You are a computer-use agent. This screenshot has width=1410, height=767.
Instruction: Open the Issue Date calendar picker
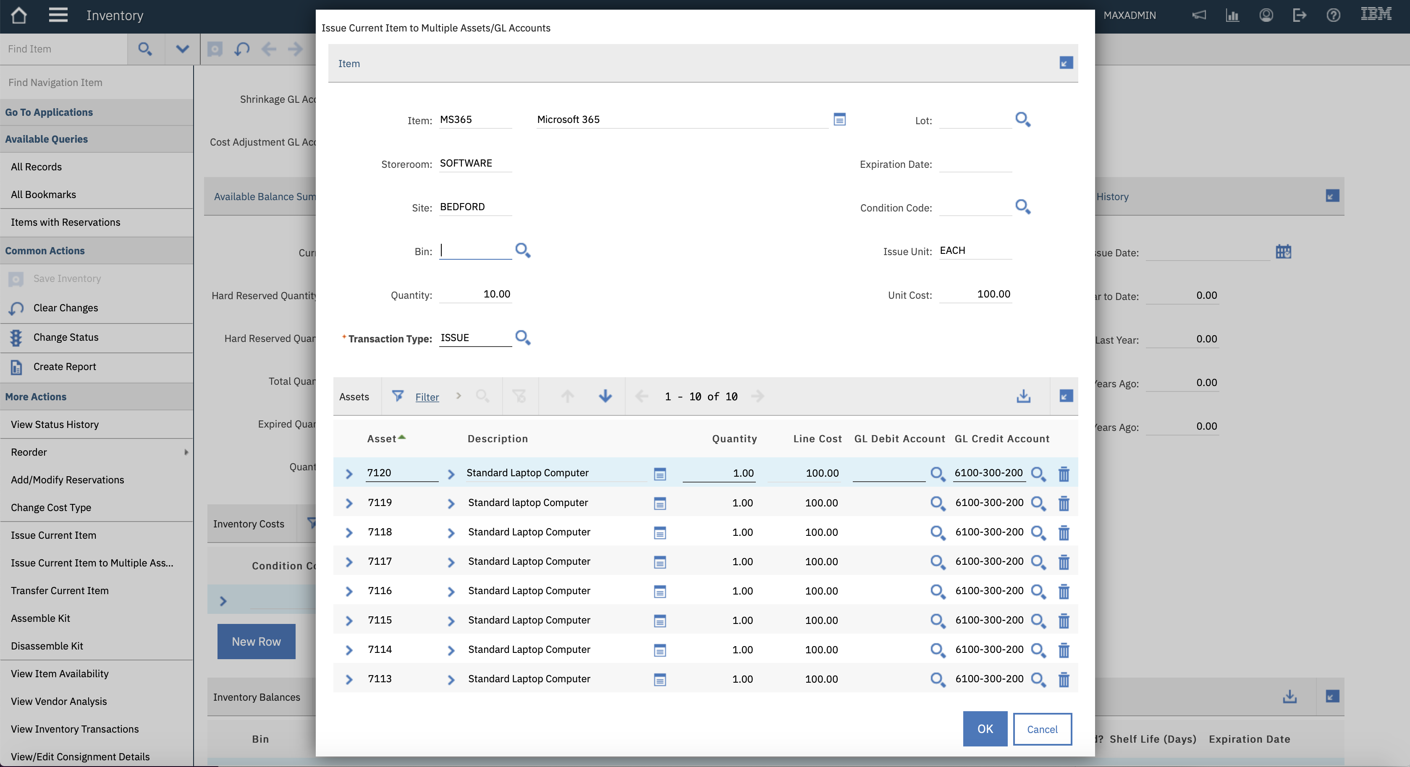click(x=1284, y=252)
